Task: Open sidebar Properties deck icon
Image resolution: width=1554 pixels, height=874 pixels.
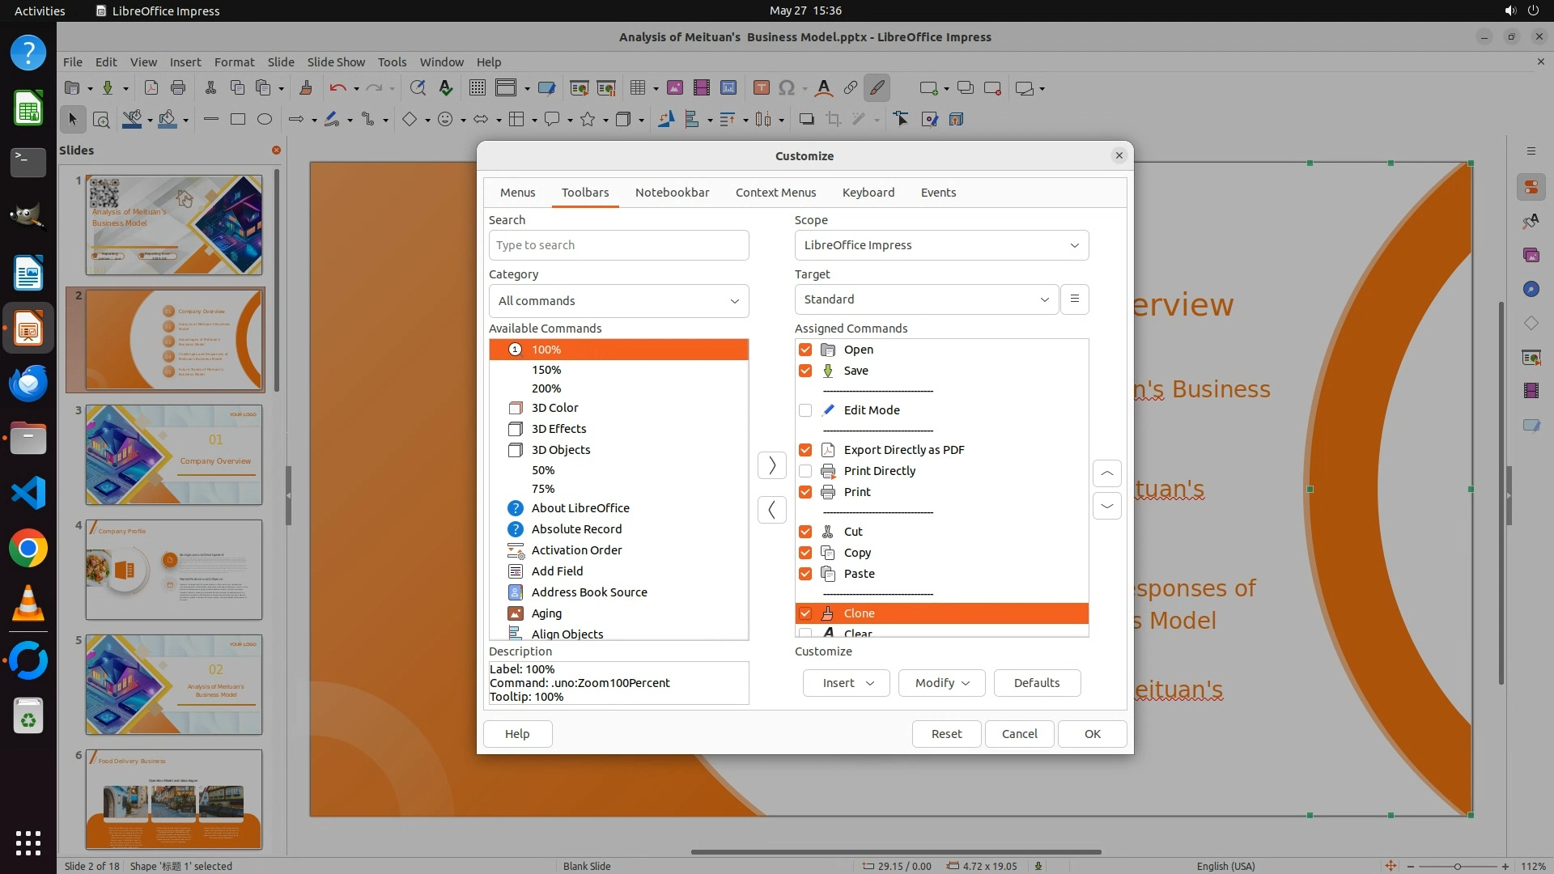Action: (1531, 188)
